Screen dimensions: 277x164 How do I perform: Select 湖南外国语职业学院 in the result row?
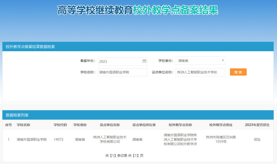click(x=32, y=140)
